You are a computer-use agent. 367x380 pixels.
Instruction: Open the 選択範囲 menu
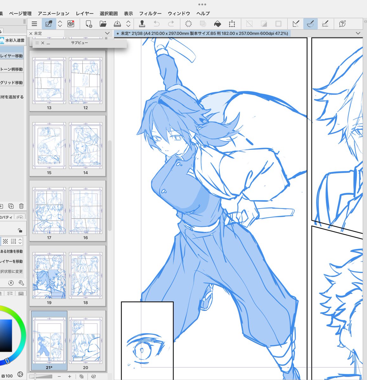[109, 13]
